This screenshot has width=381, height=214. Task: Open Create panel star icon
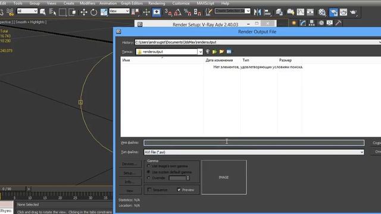[x=294, y=23]
